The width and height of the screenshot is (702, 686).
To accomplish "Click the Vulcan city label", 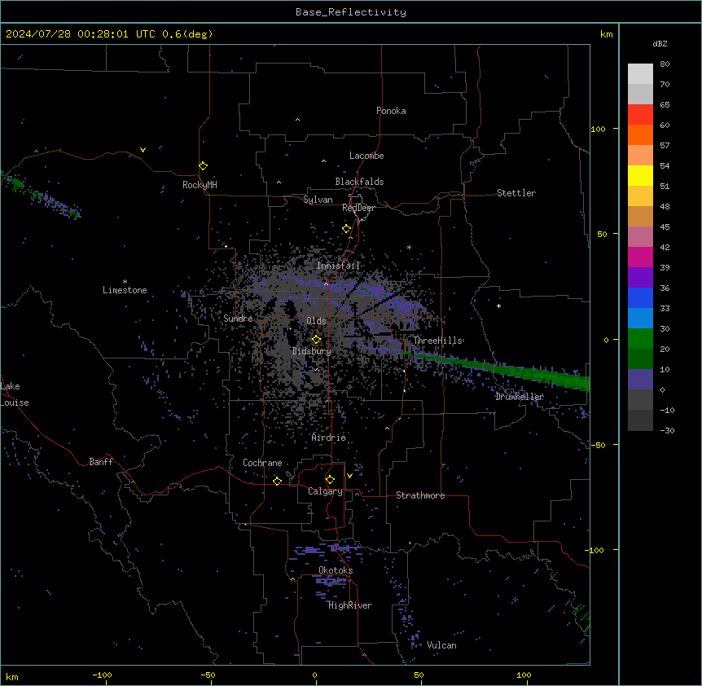I will tap(442, 645).
